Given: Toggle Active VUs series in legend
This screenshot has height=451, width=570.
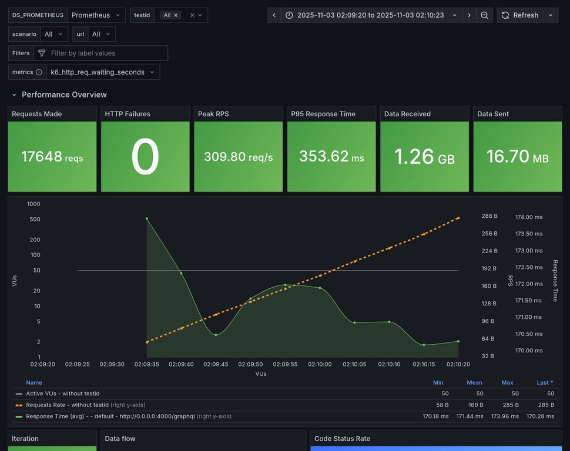Looking at the screenshot, I should 62,393.
